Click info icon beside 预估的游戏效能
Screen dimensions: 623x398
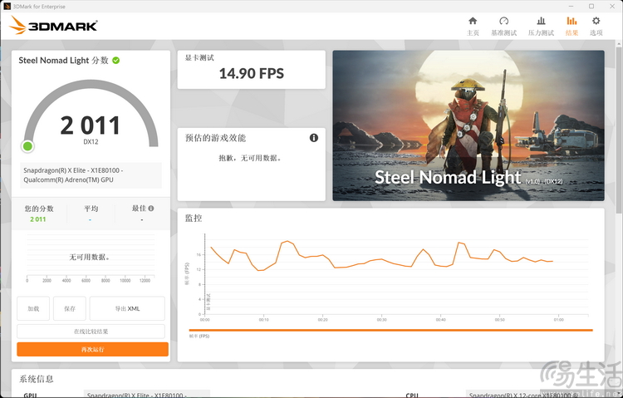coord(314,138)
